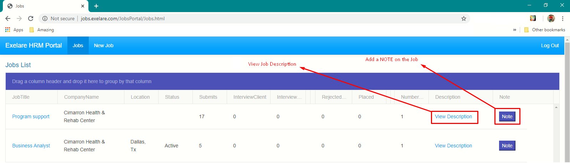
Task: Open the user profile avatar
Action: tap(551, 18)
